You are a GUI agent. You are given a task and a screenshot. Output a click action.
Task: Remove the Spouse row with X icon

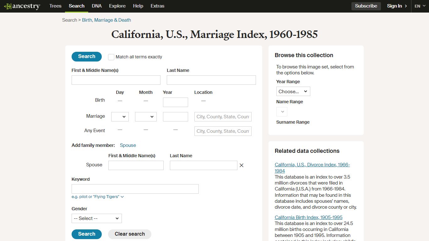242,165
